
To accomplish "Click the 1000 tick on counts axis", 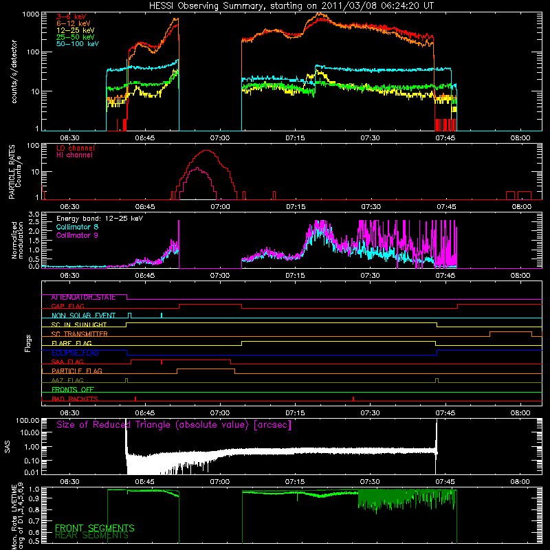I will (30, 14).
